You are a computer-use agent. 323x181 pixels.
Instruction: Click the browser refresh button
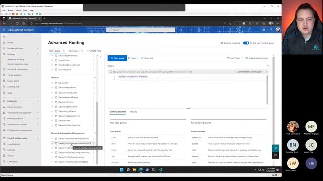point(17,24)
